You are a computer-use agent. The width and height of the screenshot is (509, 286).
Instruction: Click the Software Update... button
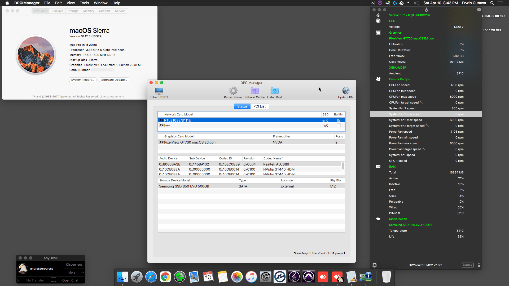coord(114,80)
